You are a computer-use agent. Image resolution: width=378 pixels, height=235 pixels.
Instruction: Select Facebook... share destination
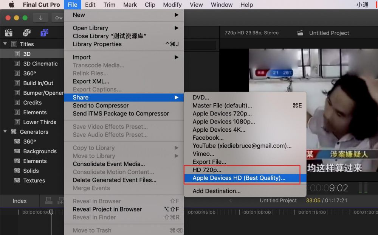[x=245, y=138]
